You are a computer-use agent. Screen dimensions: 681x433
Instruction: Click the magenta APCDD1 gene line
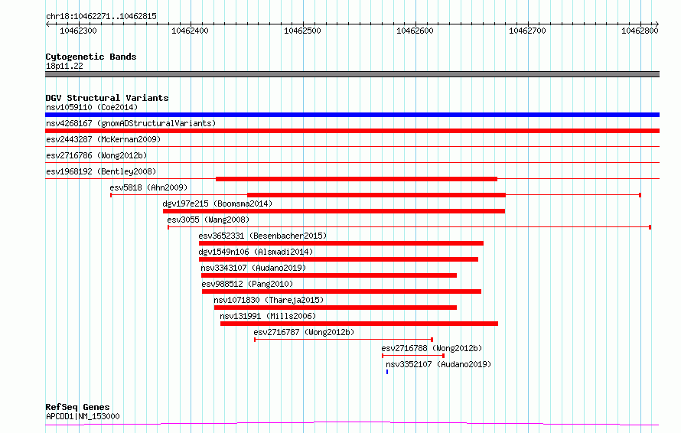pos(352,424)
